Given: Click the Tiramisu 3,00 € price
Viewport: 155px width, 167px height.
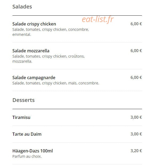Looking at the screenshot, I should pyautogui.click(x=136, y=117).
